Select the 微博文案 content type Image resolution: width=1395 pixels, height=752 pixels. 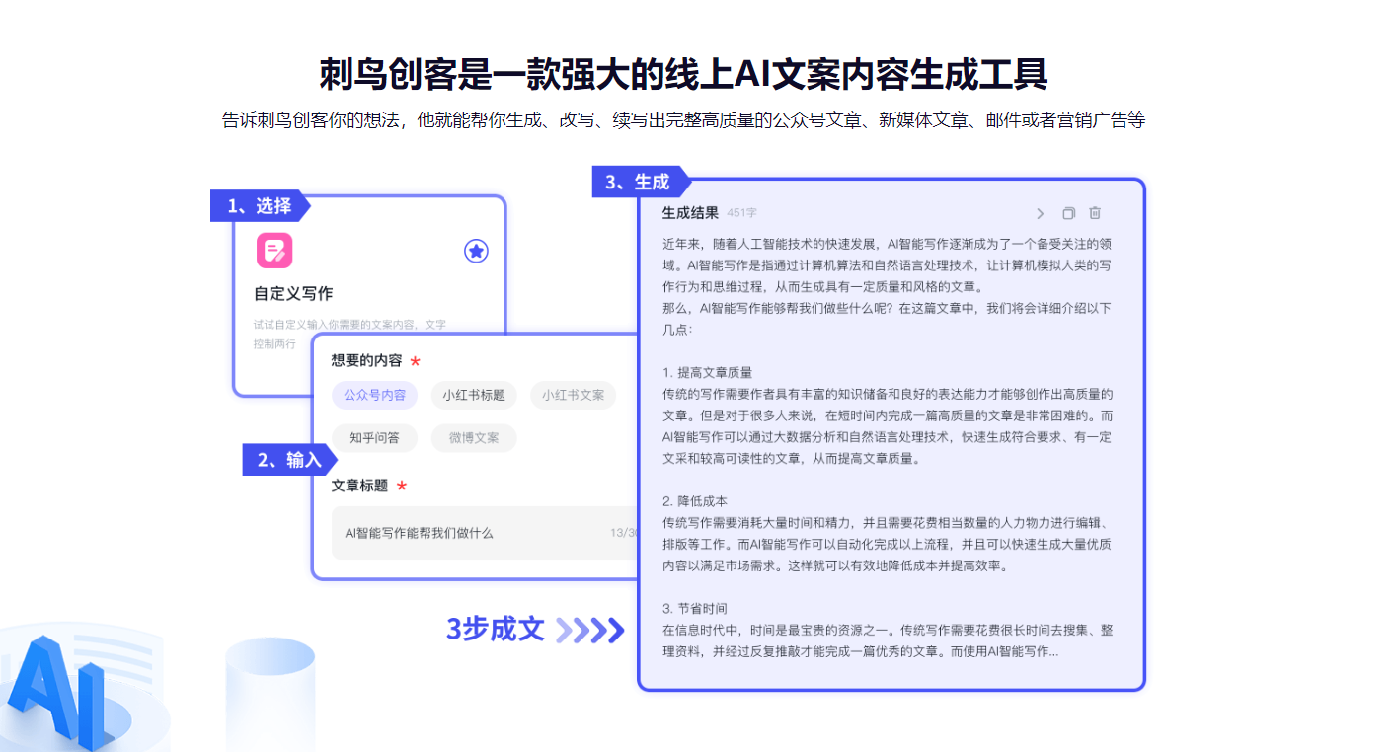point(473,438)
